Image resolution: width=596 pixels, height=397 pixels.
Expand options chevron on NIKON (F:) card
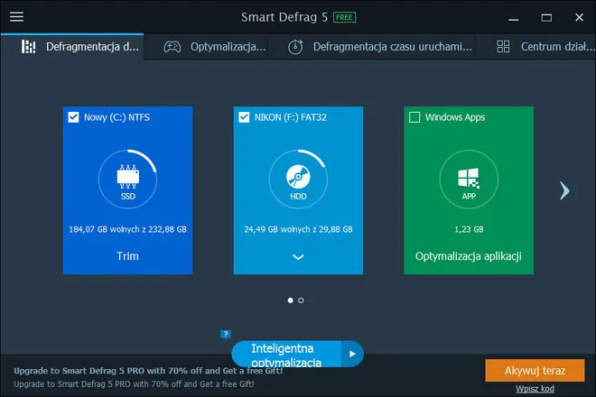pos(298,257)
